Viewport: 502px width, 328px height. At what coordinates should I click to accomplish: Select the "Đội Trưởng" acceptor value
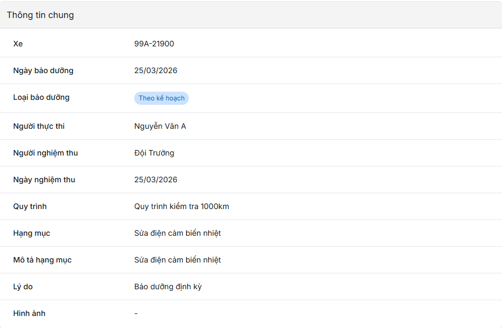click(x=154, y=153)
